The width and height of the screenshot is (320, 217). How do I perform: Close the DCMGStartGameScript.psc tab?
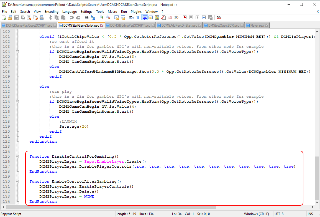click(x=102, y=26)
